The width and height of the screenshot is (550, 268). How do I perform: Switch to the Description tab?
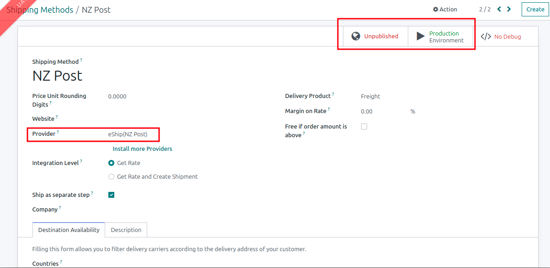click(126, 230)
